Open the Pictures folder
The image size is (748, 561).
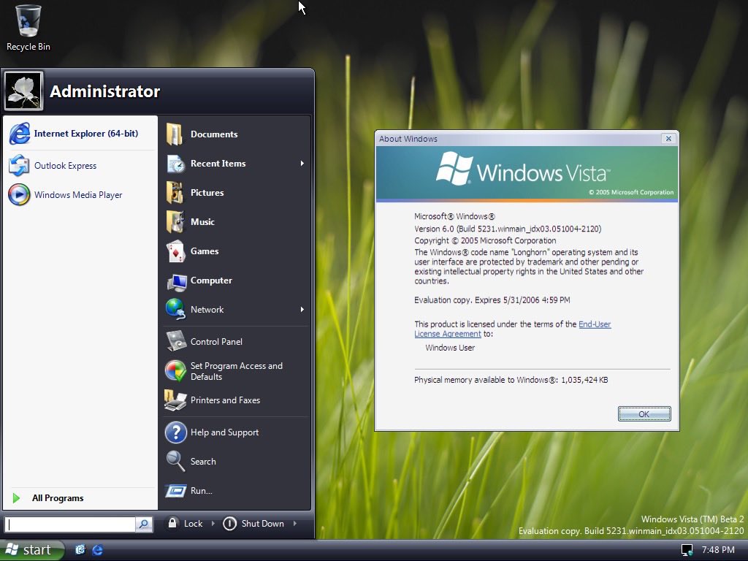pyautogui.click(x=207, y=193)
